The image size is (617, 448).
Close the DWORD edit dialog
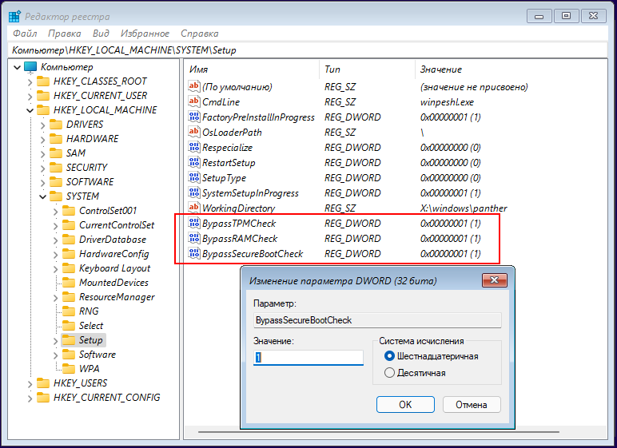pos(495,280)
